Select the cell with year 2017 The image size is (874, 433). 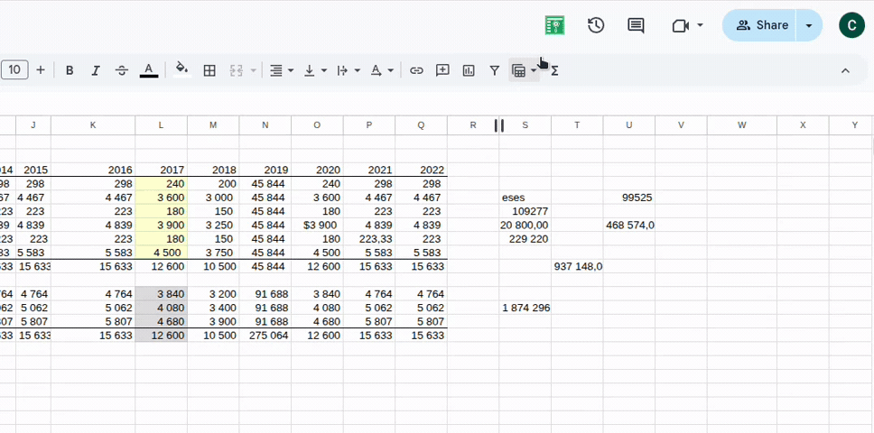click(161, 170)
